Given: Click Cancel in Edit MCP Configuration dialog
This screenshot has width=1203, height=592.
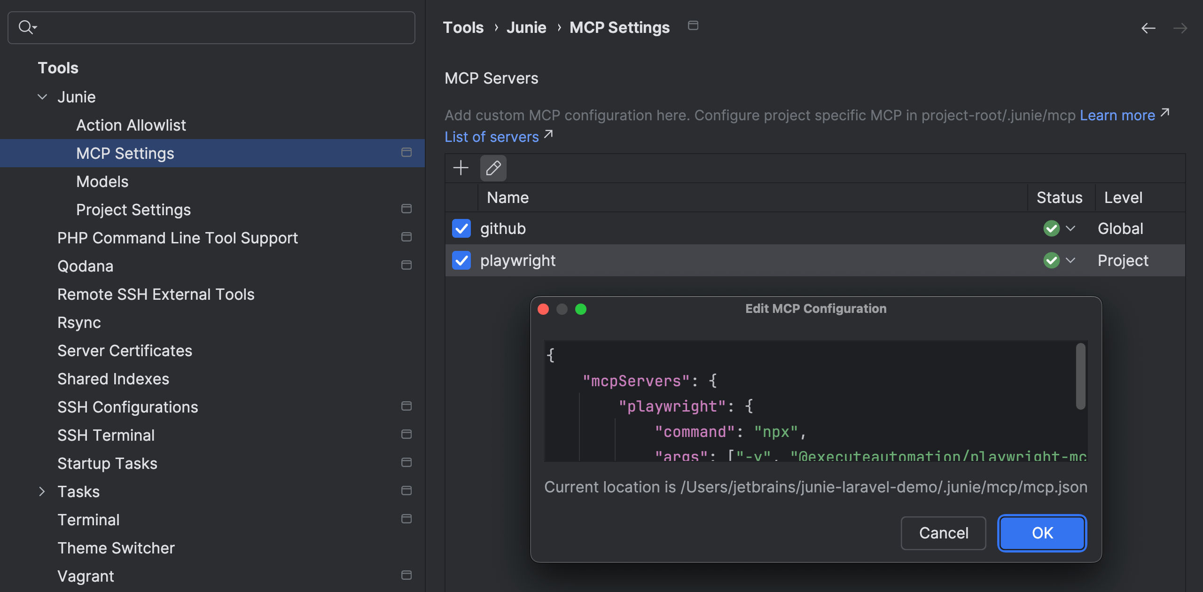Looking at the screenshot, I should tap(943, 533).
